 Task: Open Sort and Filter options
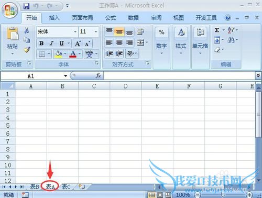pyautogui.click(x=231, y=30)
